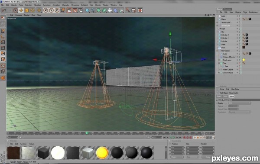Click Apply in Coordinates panel
The image size is (260, 164).
(208, 157)
